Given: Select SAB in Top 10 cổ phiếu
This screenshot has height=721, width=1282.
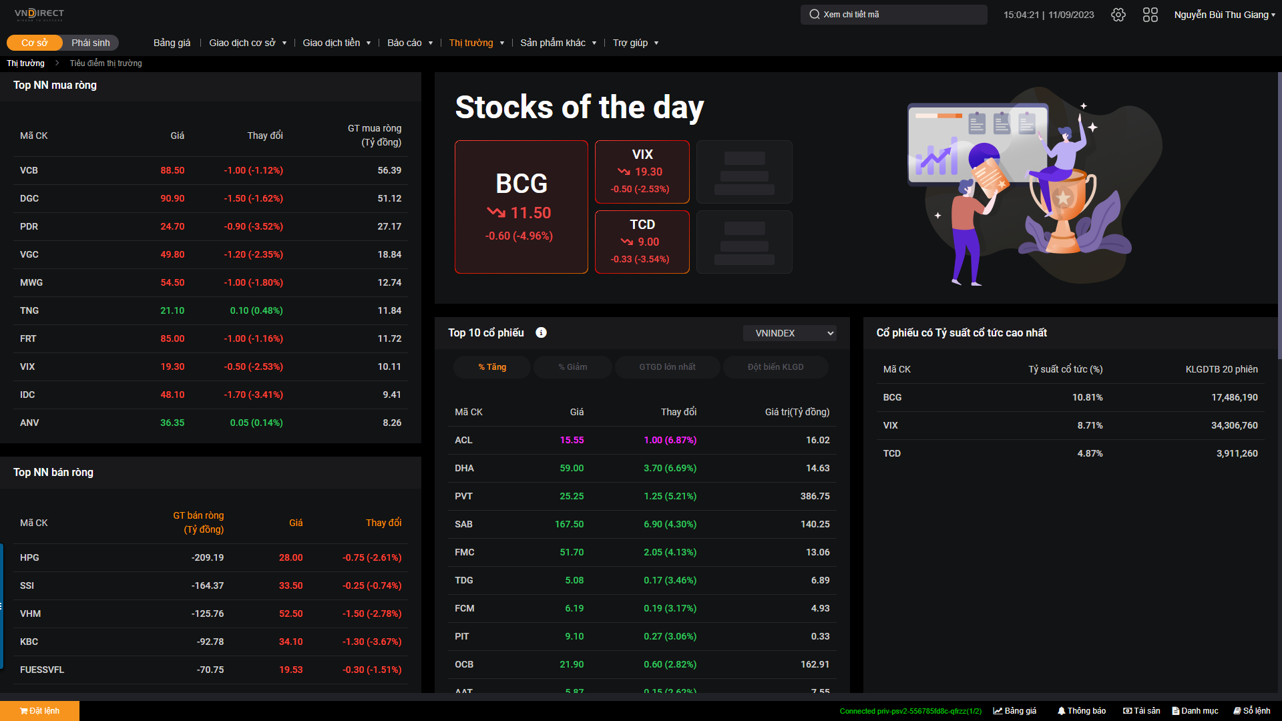Looking at the screenshot, I should [x=642, y=524].
